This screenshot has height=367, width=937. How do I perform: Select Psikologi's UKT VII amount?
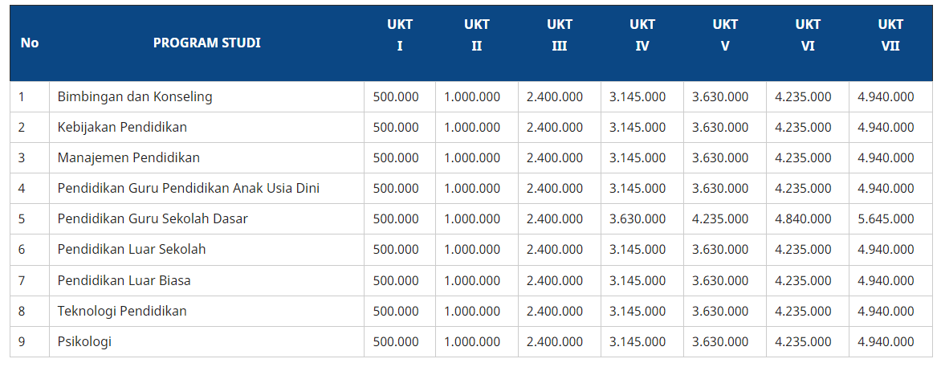(886, 342)
